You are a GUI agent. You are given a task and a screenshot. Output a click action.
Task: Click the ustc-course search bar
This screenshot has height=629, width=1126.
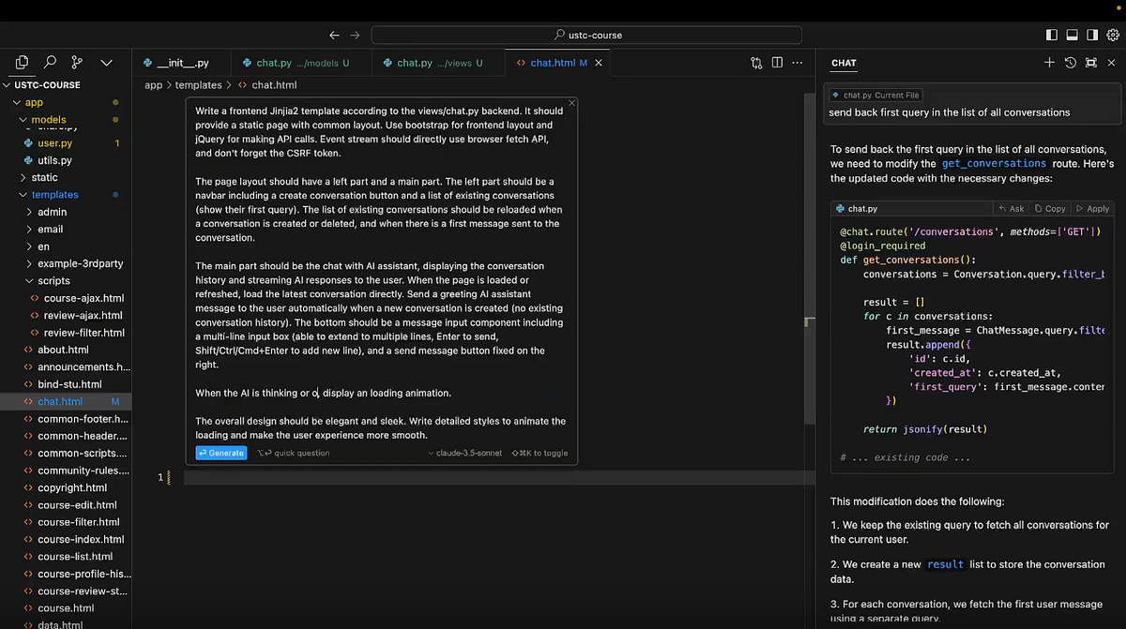tap(586, 34)
